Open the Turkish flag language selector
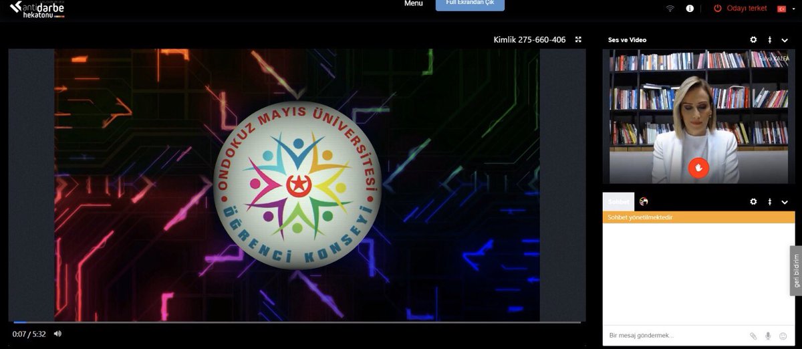 pos(781,9)
